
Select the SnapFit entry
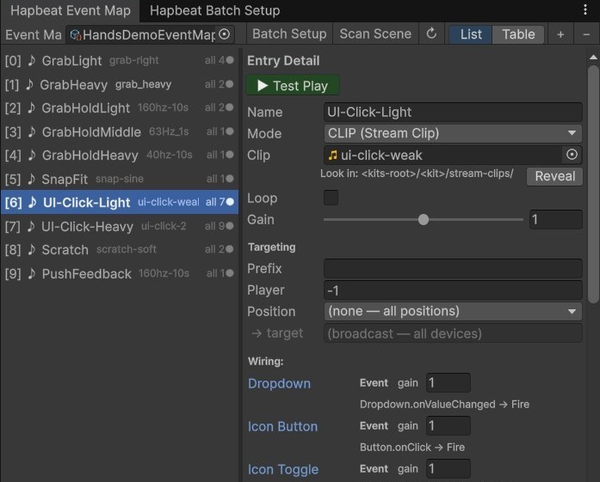click(120, 179)
